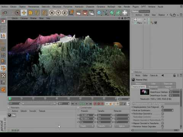183x137 pixels.
Task: Toggle Z axis lock
Action: coord(65,13)
